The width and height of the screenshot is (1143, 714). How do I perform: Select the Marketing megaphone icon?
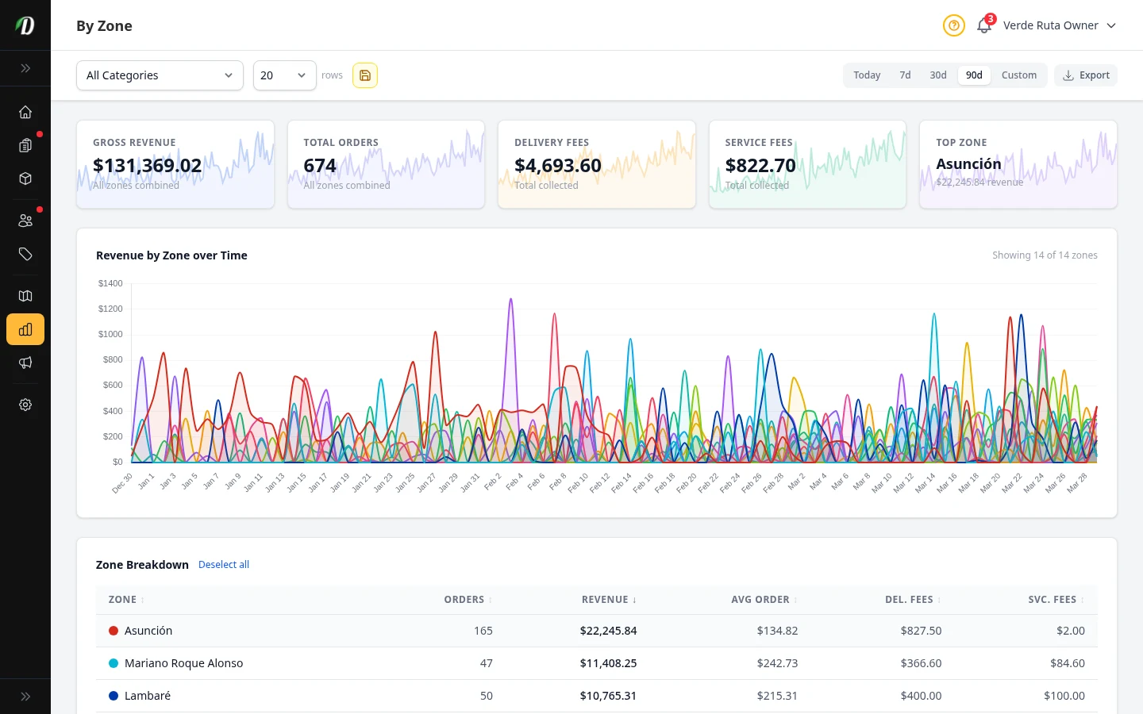pyautogui.click(x=25, y=363)
